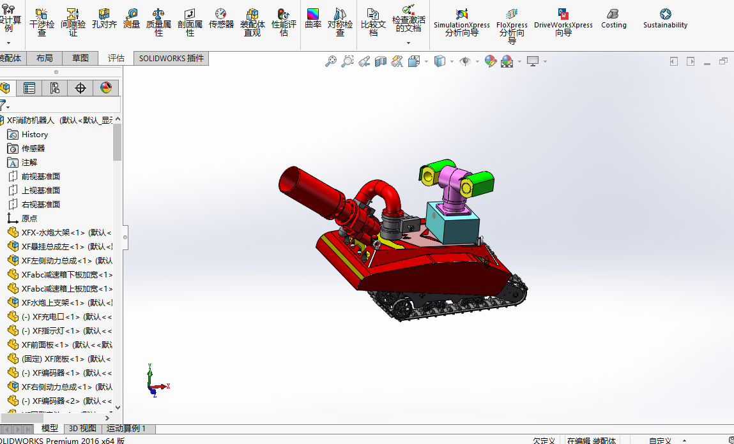Click Check Active Document (检查激活的文档)
This screenshot has height=444, width=734.
pos(409,18)
